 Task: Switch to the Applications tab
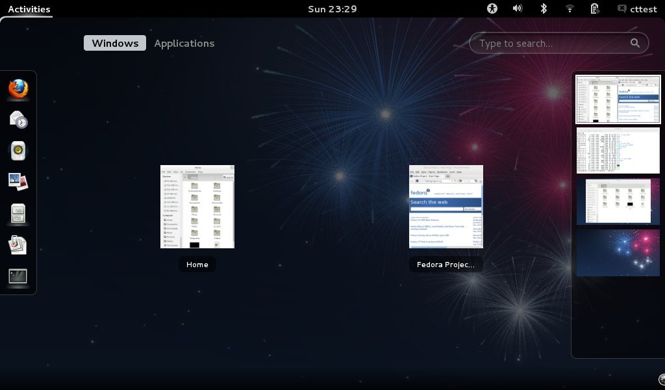tap(184, 43)
